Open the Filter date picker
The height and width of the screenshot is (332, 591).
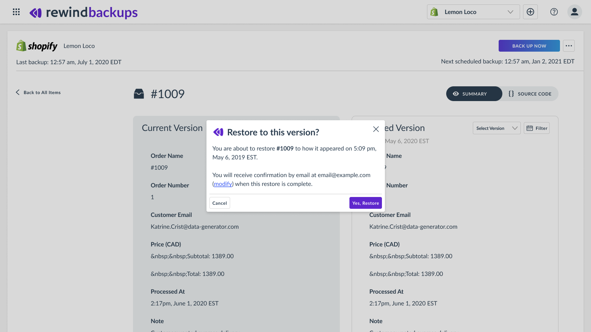pyautogui.click(x=537, y=128)
